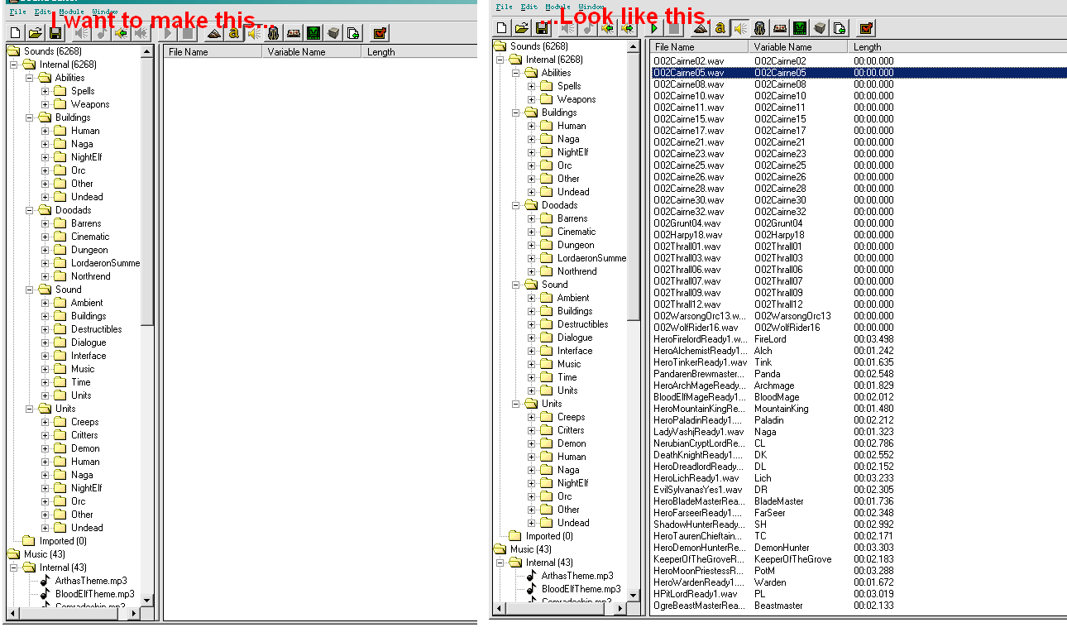Click Test Map icon in right window
The width and height of the screenshot is (1067, 637).
866,28
